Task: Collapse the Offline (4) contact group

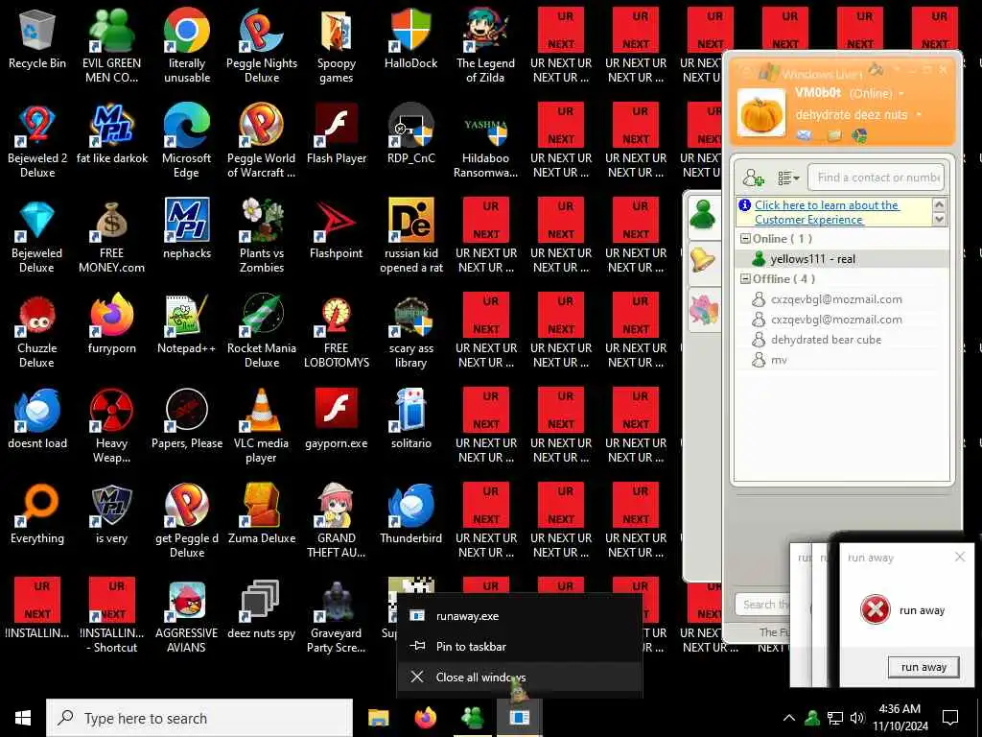Action: [745, 279]
